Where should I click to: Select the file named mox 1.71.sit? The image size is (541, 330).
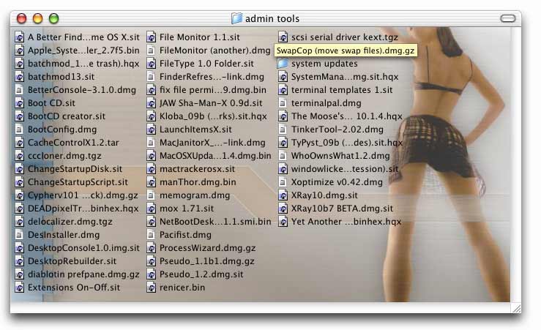187,209
